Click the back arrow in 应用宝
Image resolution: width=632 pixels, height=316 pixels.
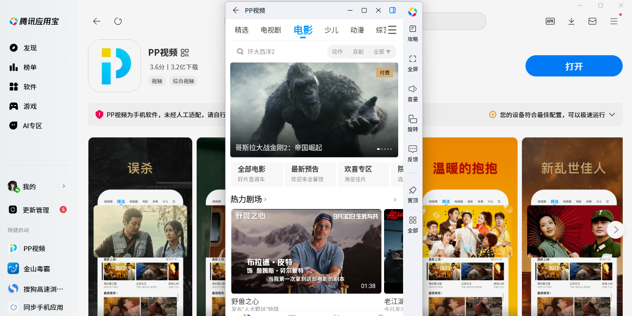(x=97, y=21)
